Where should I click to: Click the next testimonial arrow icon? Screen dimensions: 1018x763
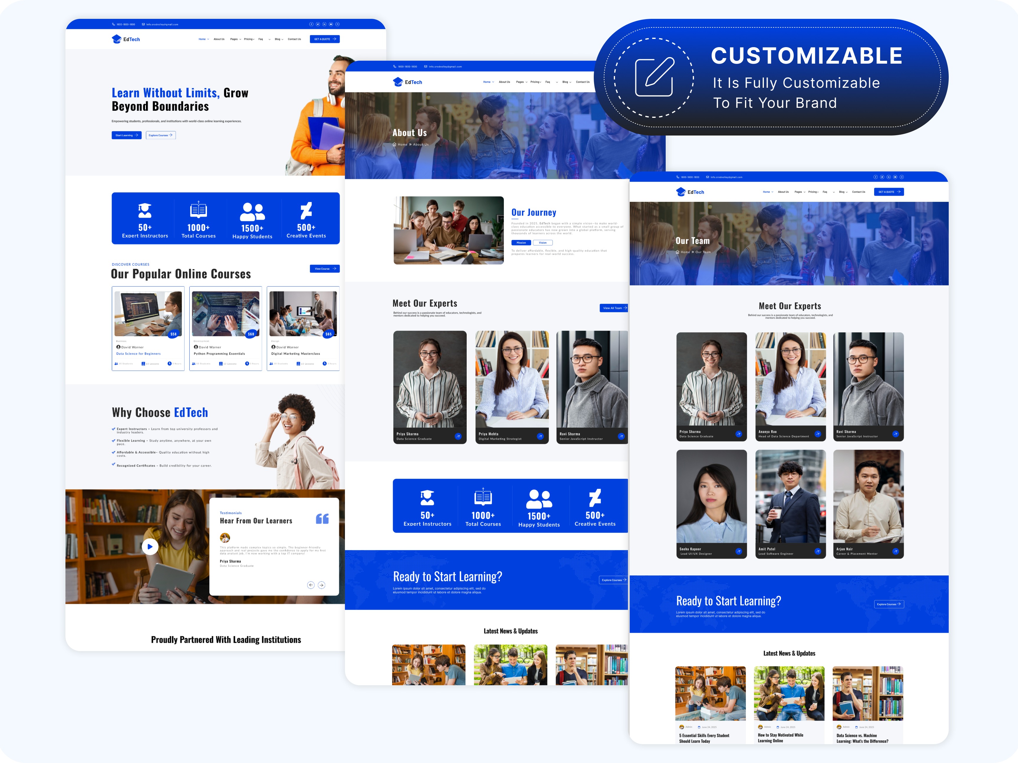point(322,585)
